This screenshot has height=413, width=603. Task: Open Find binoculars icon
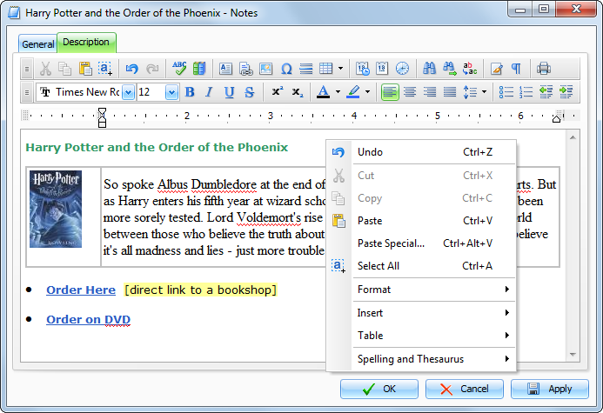click(x=429, y=69)
